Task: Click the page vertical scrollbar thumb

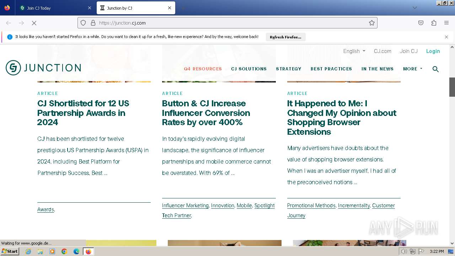Action: tap(452, 87)
